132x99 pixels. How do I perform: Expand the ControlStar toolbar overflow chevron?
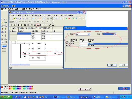[85, 18]
